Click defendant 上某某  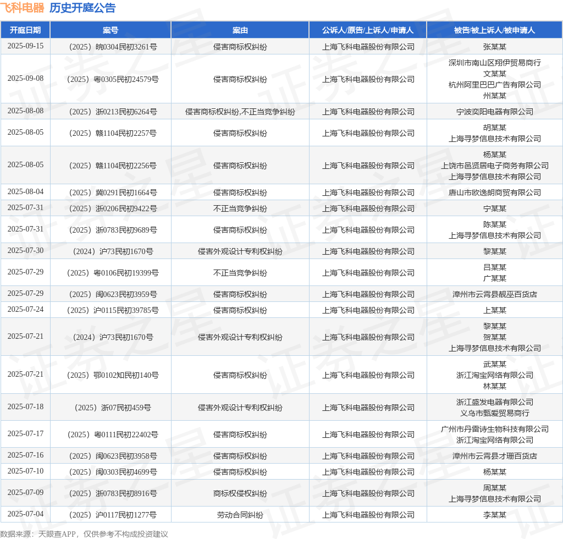(494, 310)
